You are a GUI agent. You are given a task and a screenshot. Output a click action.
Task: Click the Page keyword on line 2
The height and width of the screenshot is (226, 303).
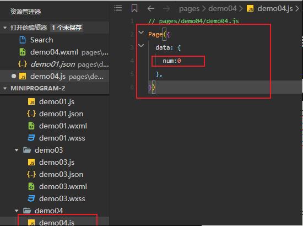(155, 34)
